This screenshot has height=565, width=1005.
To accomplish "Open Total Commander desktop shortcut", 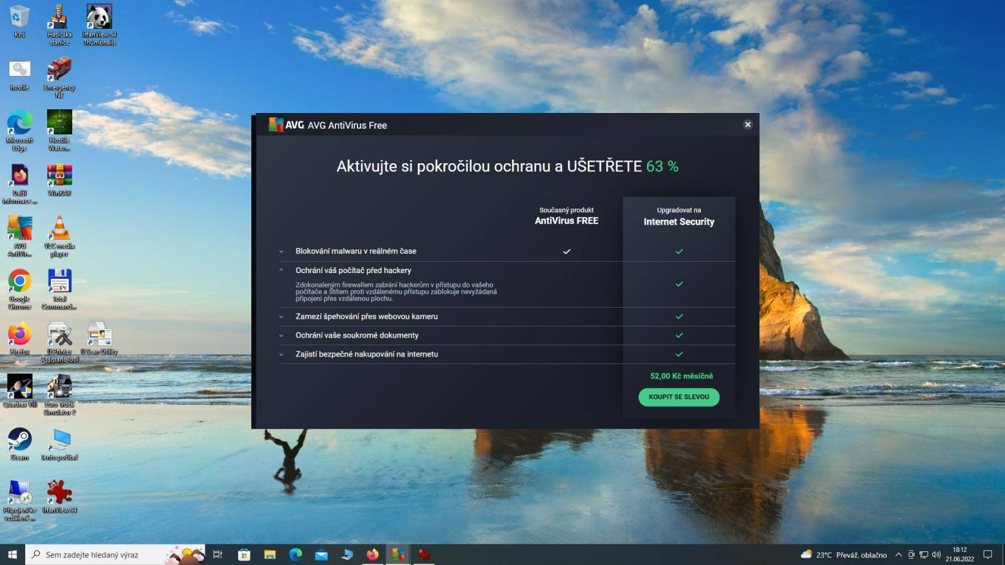I will coord(59,289).
